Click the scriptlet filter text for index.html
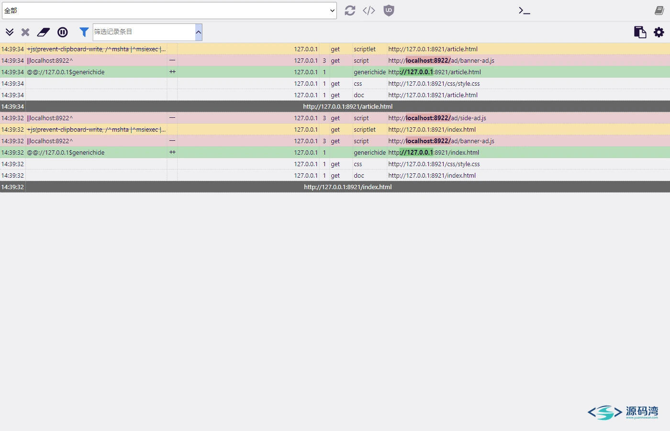 tap(96, 129)
